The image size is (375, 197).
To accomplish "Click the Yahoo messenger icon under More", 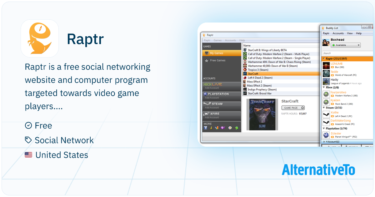I will [222, 128].
